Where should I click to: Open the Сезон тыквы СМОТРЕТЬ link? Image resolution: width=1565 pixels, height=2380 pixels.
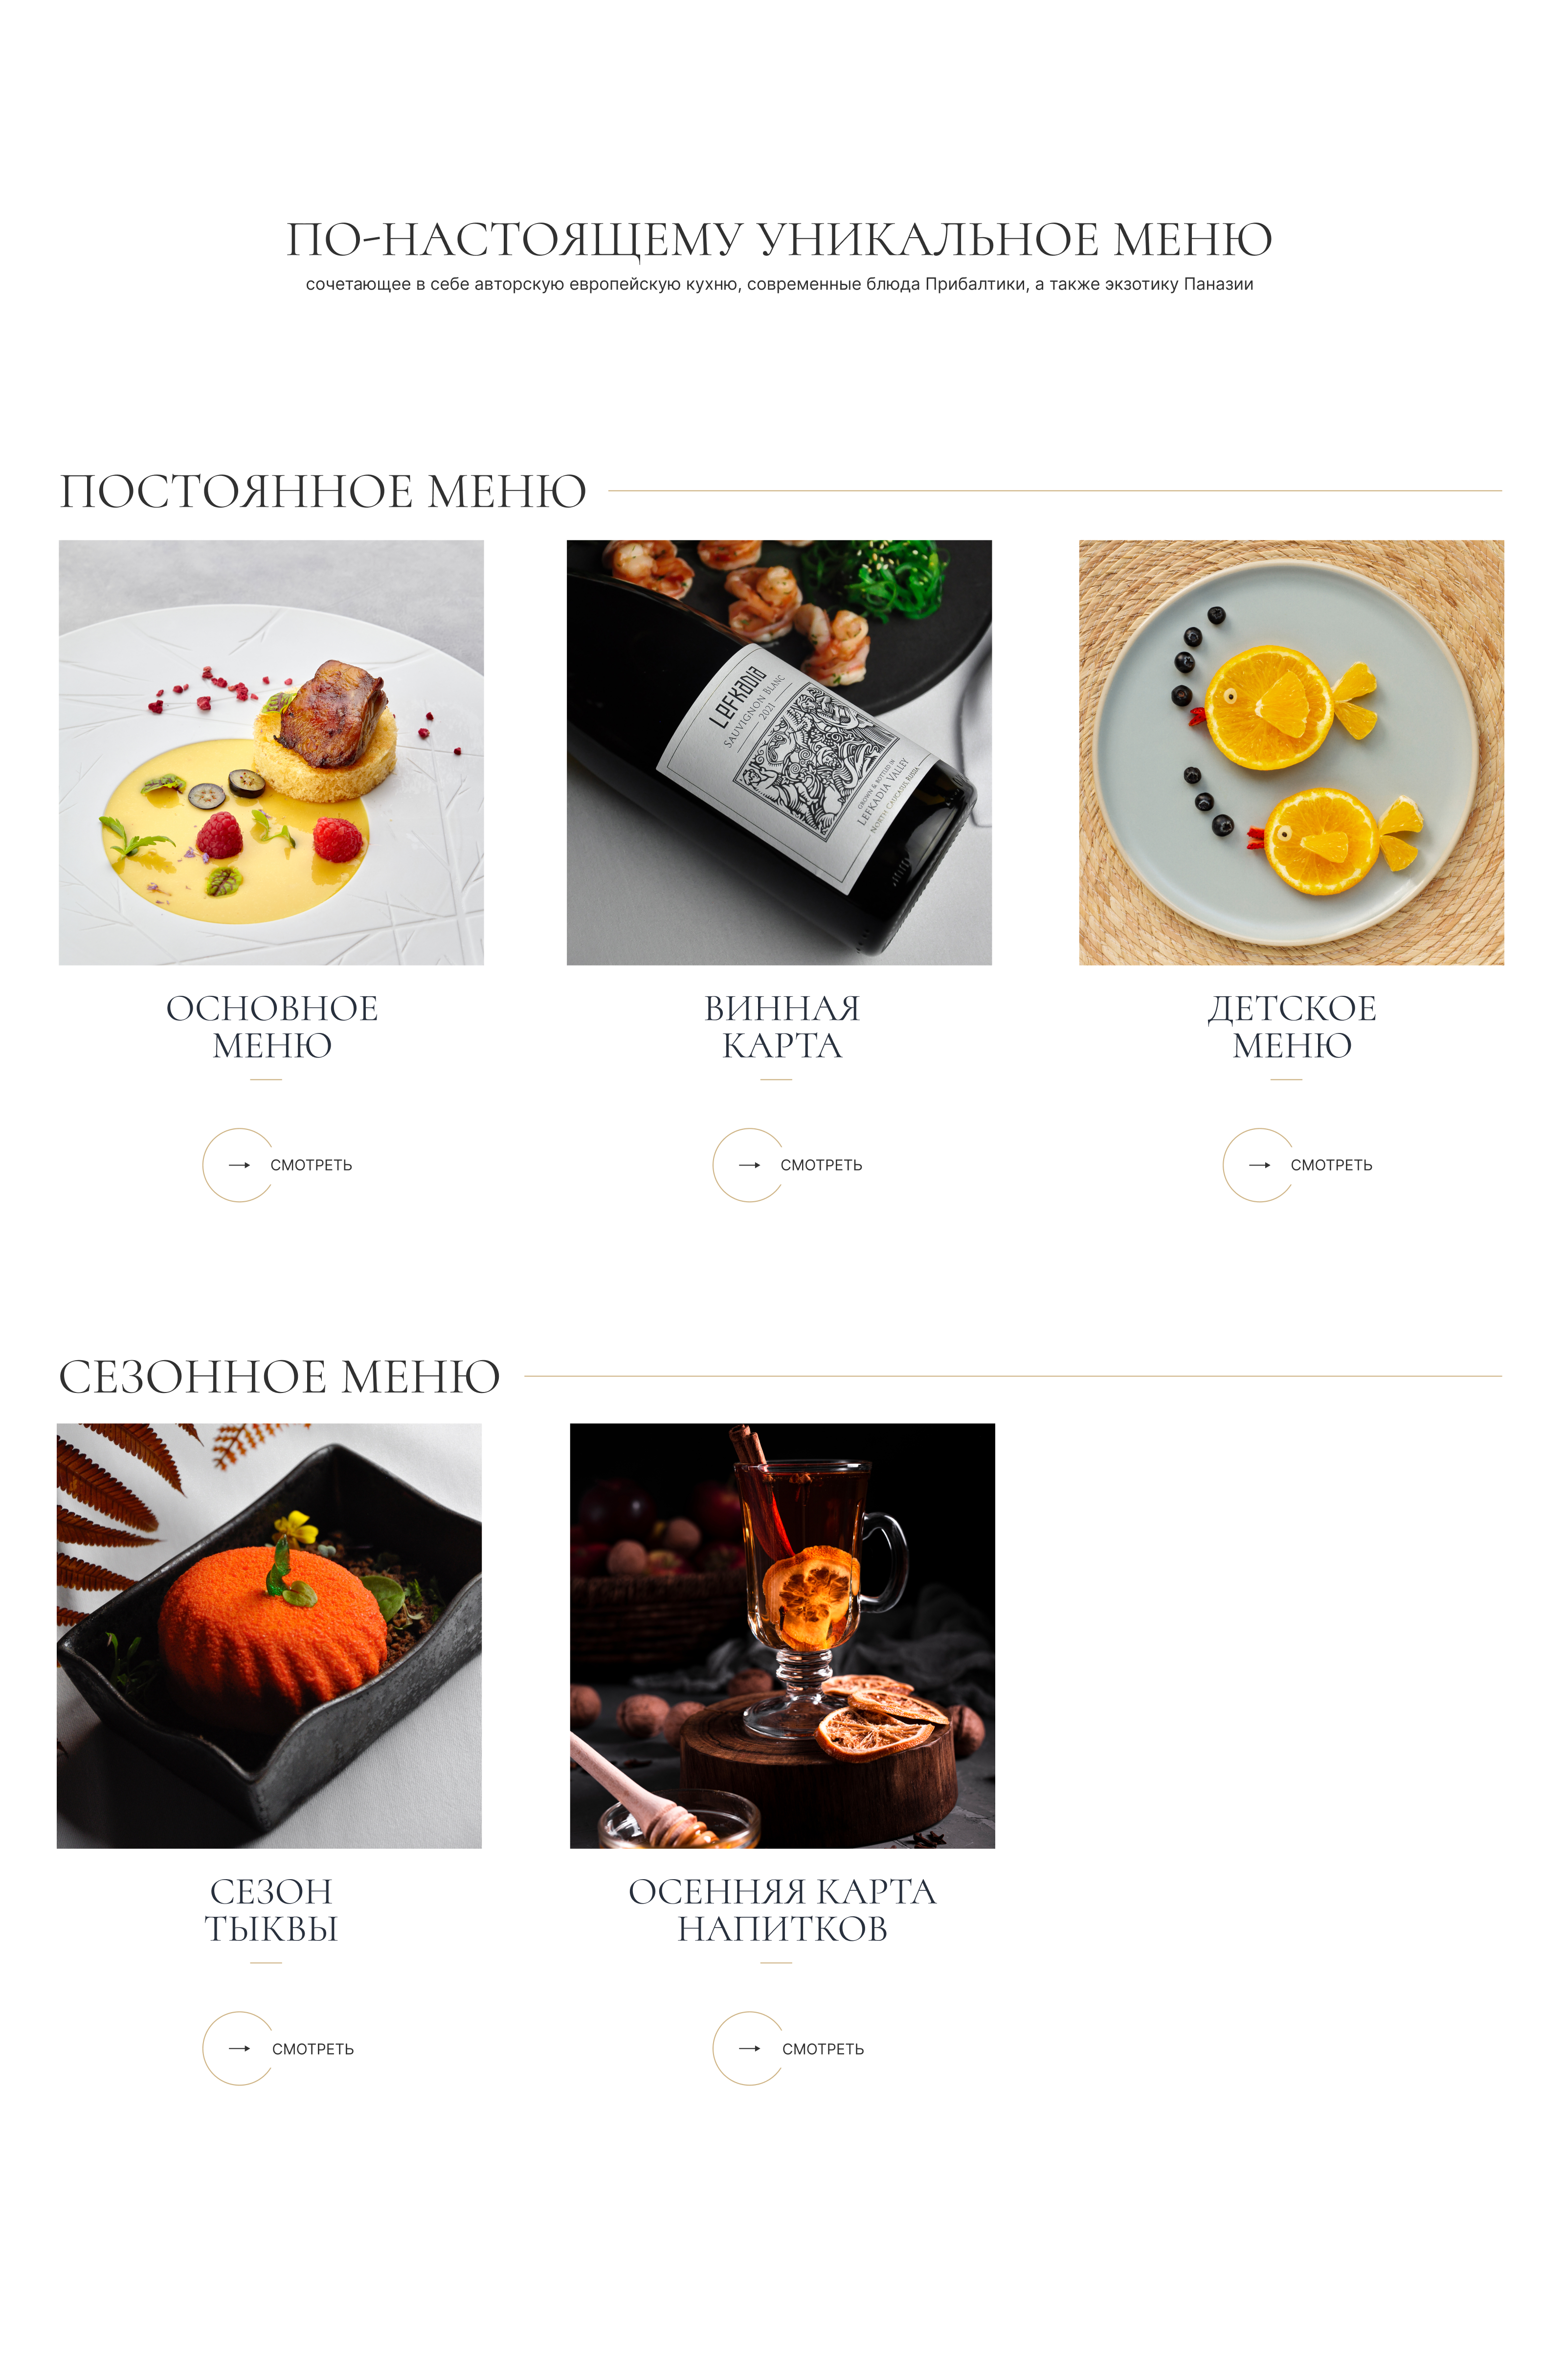click(x=313, y=2049)
